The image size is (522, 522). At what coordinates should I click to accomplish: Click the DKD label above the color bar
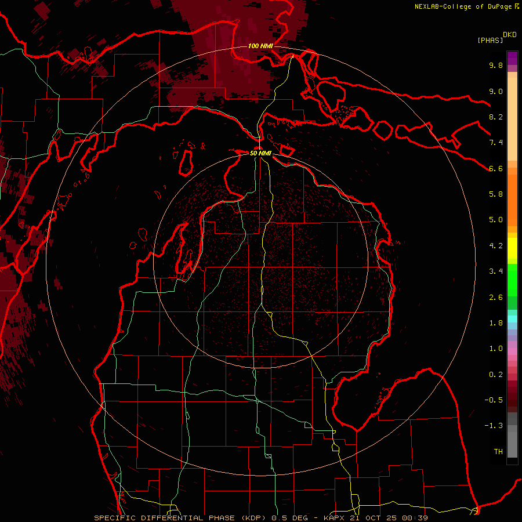pos(510,35)
